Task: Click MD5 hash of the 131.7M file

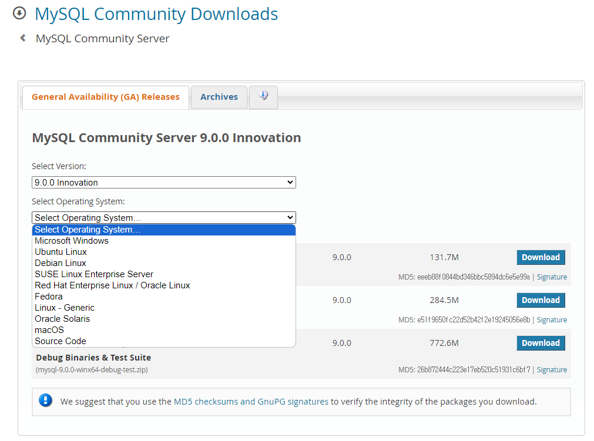Action: (x=474, y=277)
